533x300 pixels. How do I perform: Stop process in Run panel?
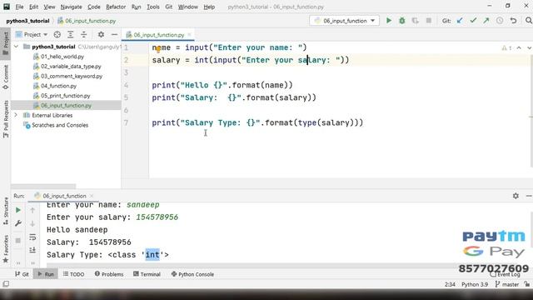[x=18, y=241]
